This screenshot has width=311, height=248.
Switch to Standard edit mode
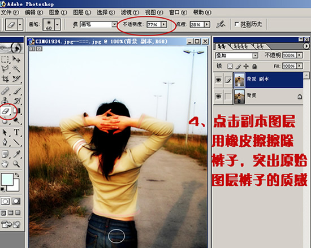pyautogui.click(x=5, y=201)
